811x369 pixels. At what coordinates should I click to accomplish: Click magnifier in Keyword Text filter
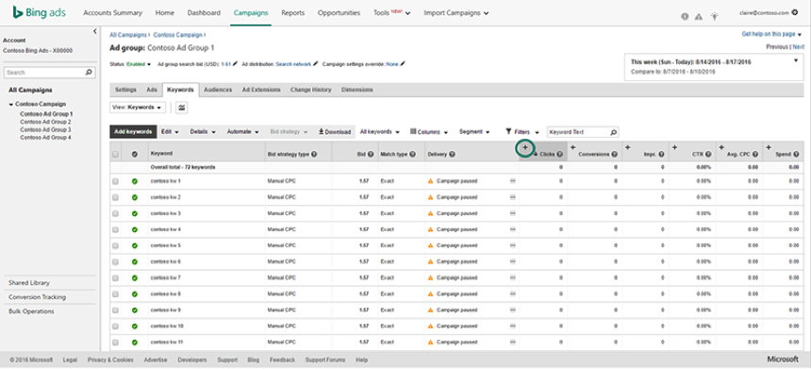click(613, 132)
